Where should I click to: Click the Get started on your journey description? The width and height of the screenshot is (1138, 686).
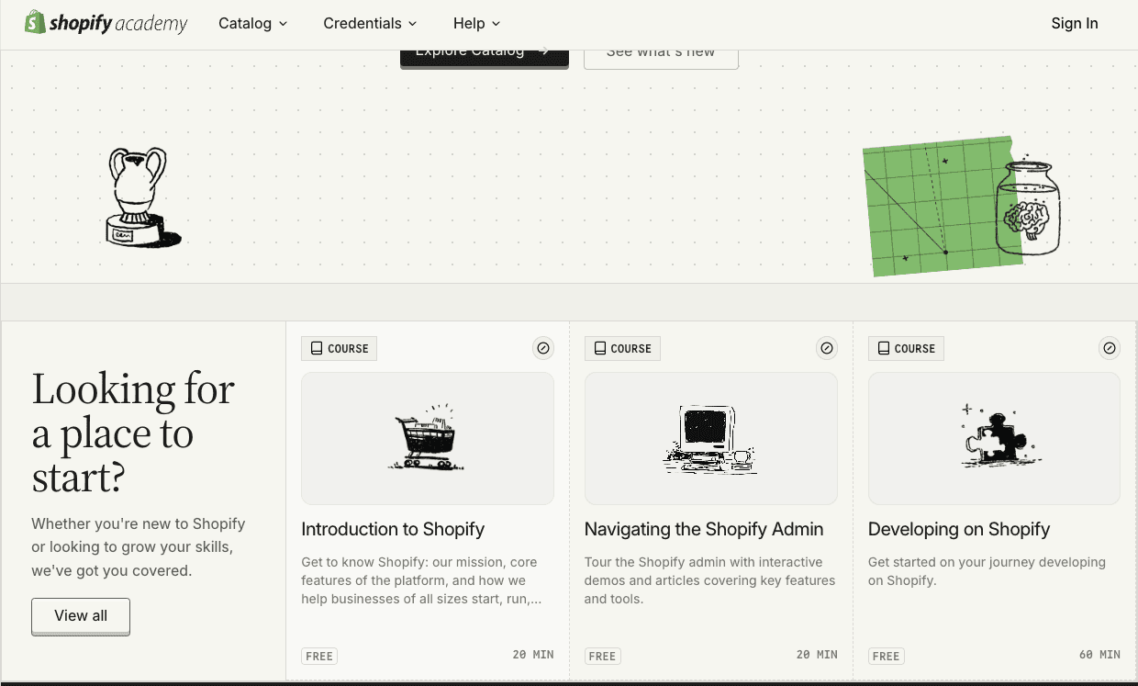point(987,571)
